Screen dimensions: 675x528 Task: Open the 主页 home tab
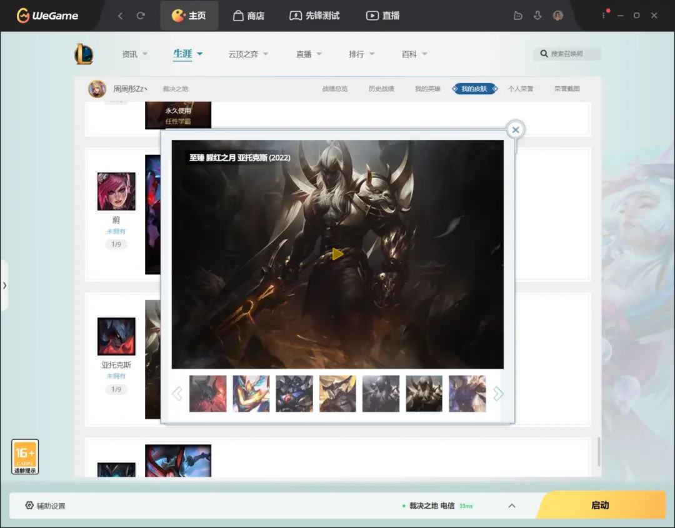[x=189, y=16]
